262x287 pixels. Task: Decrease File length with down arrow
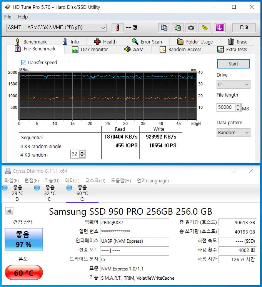238,109
